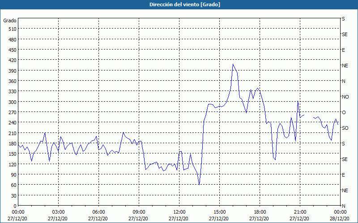Select the 150 y-axis value
The height and width of the screenshot is (223, 358).
tap(13, 154)
